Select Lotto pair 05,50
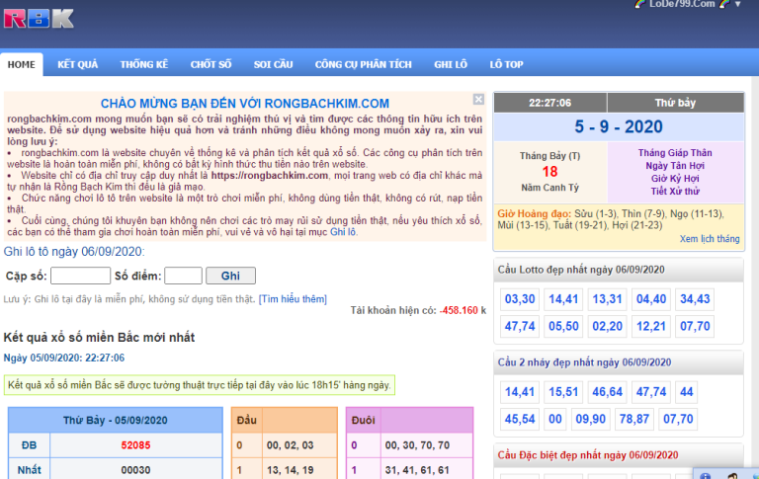The image size is (759, 479). tap(563, 326)
